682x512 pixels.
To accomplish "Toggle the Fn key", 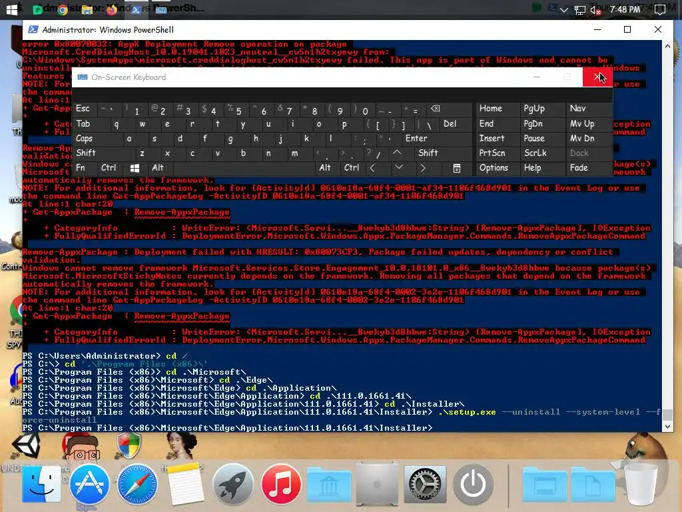I will [x=85, y=168].
